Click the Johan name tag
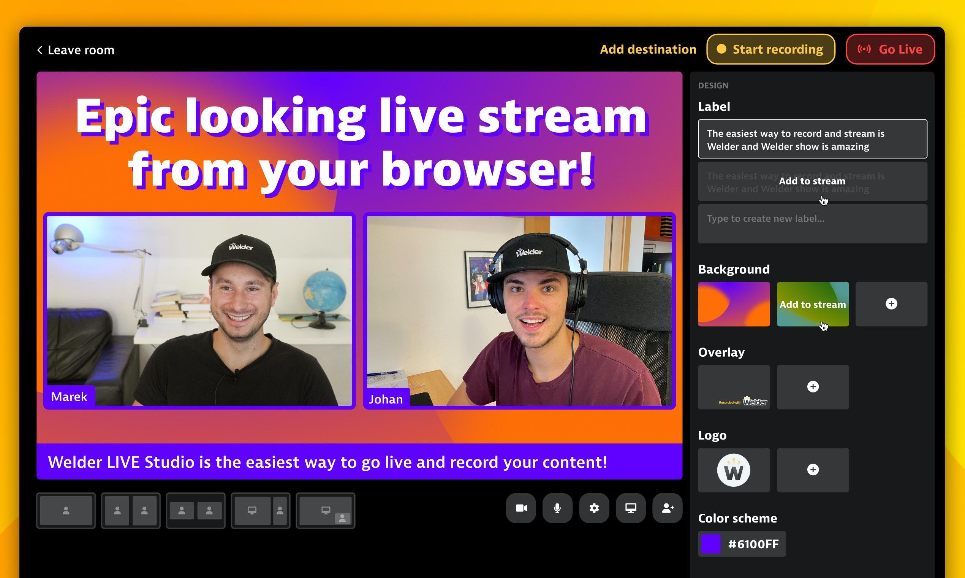965x578 pixels. (x=386, y=399)
